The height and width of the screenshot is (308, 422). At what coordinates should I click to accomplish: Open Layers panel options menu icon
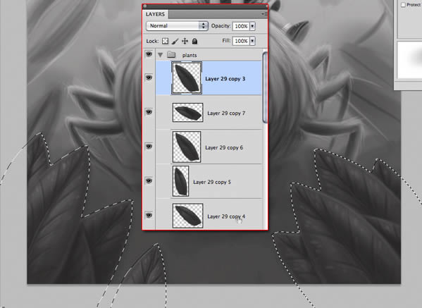[265, 14]
